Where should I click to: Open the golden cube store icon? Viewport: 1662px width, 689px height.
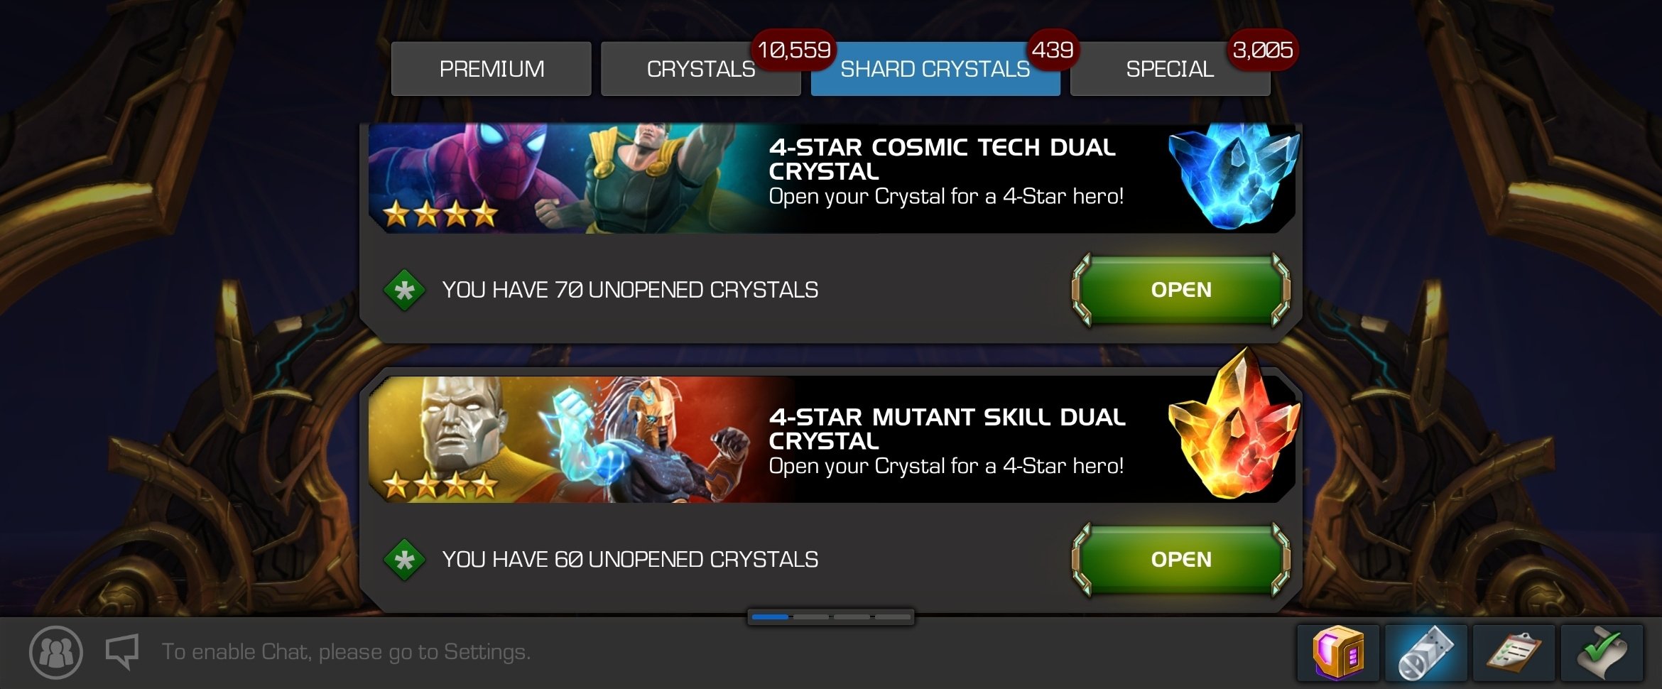coord(1338,652)
